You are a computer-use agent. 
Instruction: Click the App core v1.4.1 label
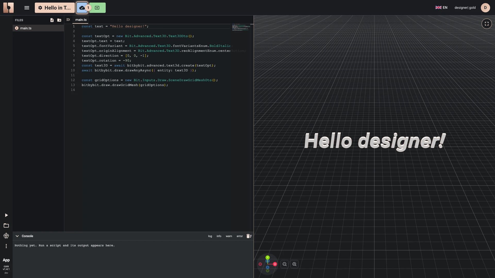(6, 266)
